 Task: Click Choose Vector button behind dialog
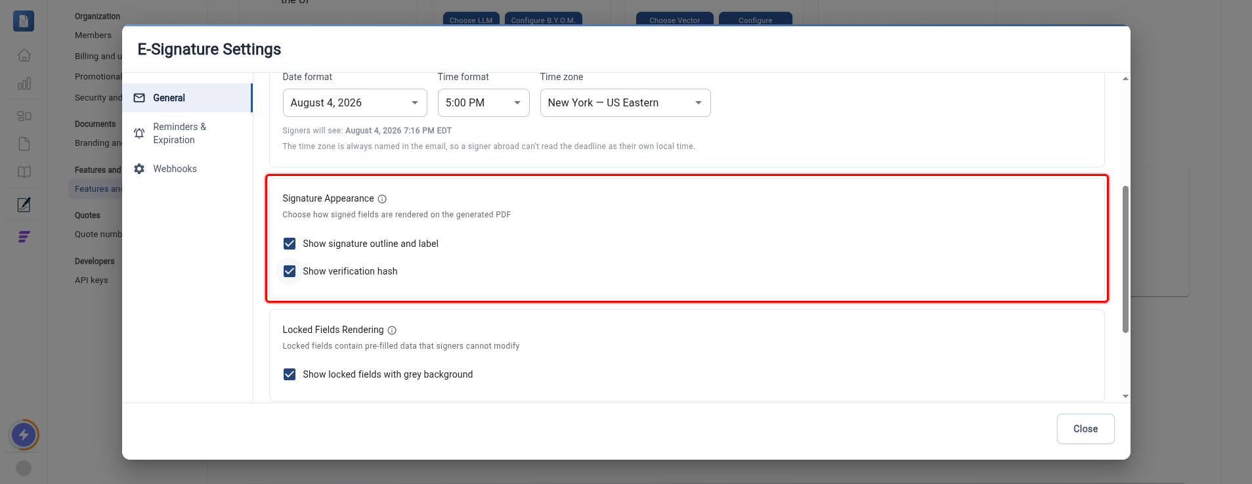pos(674,19)
